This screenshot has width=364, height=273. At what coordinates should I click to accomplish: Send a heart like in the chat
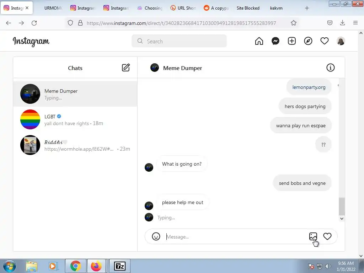point(327,236)
